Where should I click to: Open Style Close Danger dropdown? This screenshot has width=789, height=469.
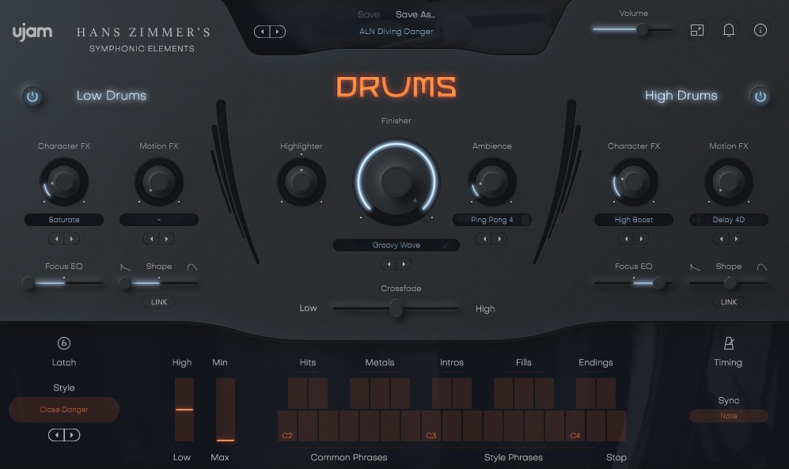click(64, 410)
